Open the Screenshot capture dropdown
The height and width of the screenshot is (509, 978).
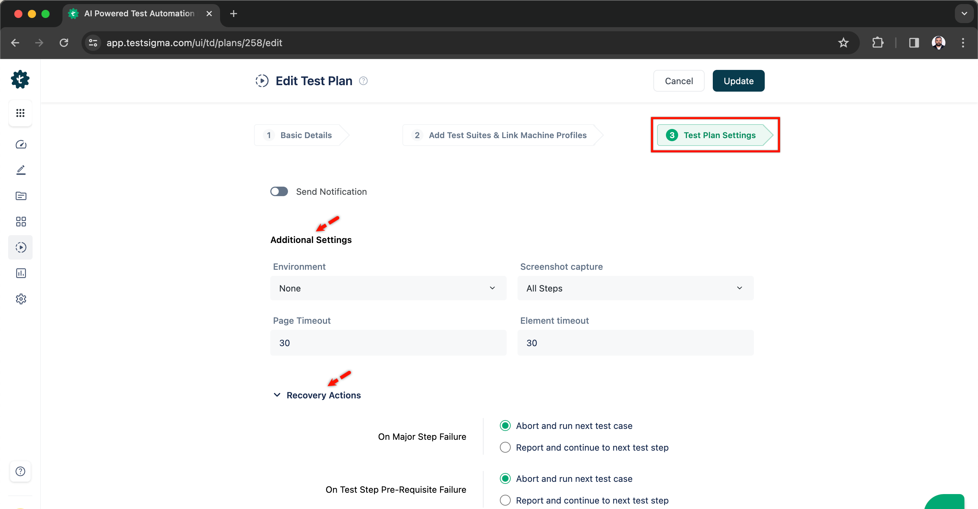click(x=635, y=288)
